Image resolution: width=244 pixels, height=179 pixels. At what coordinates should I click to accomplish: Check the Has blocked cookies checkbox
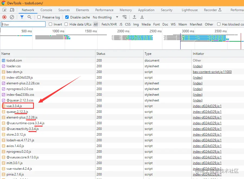[x=219, y=24]
